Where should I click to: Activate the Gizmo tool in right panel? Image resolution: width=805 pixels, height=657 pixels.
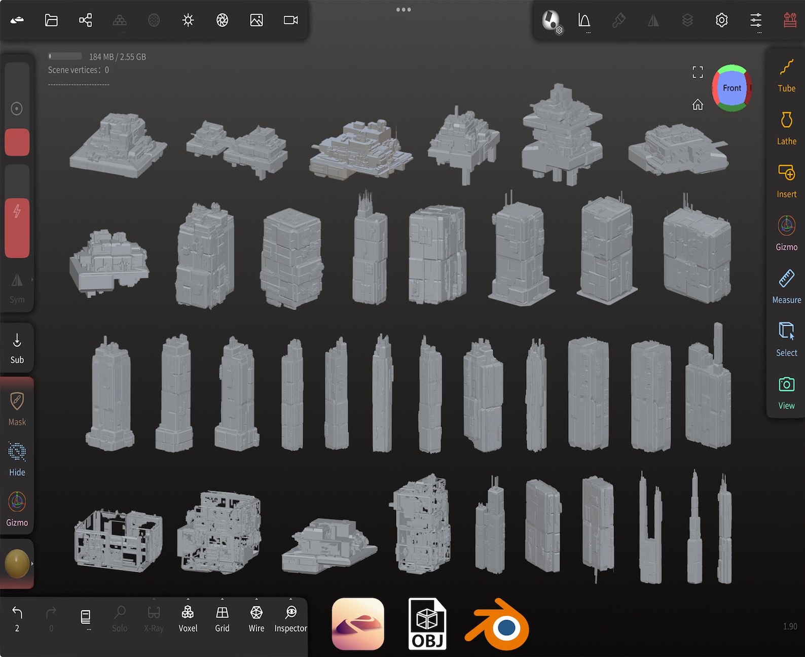click(786, 234)
